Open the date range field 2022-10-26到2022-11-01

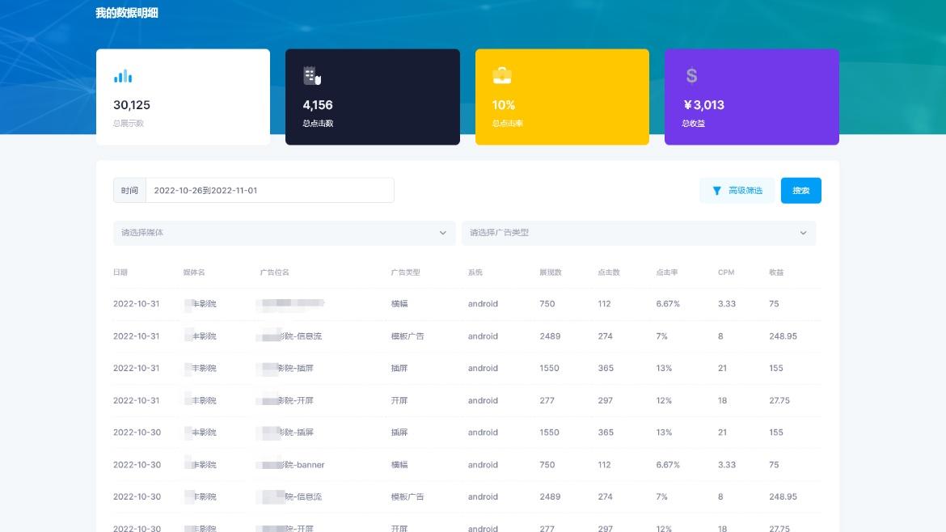[x=270, y=190]
